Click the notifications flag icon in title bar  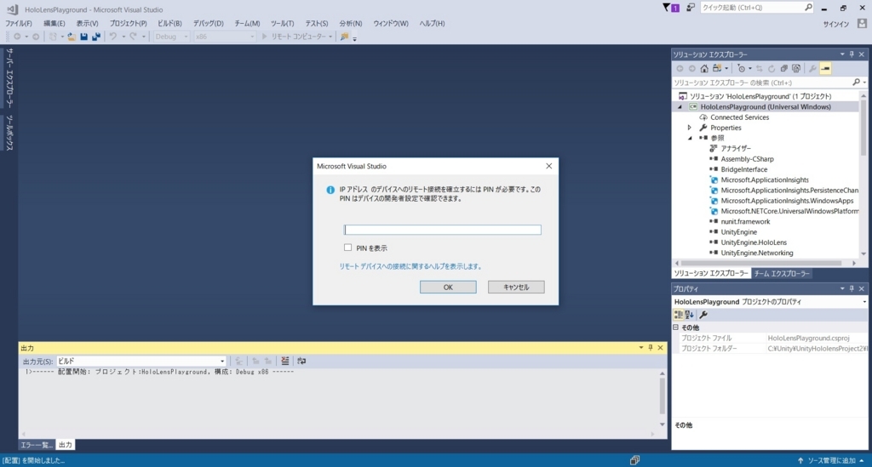coord(671,8)
